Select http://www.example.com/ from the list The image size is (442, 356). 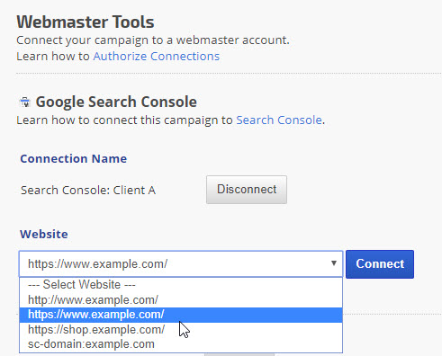[181, 300]
